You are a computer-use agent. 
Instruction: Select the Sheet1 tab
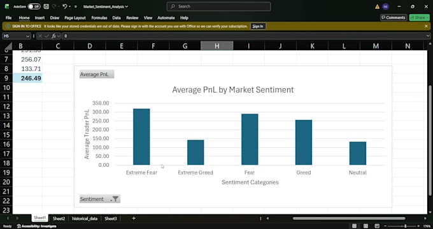coord(39,218)
